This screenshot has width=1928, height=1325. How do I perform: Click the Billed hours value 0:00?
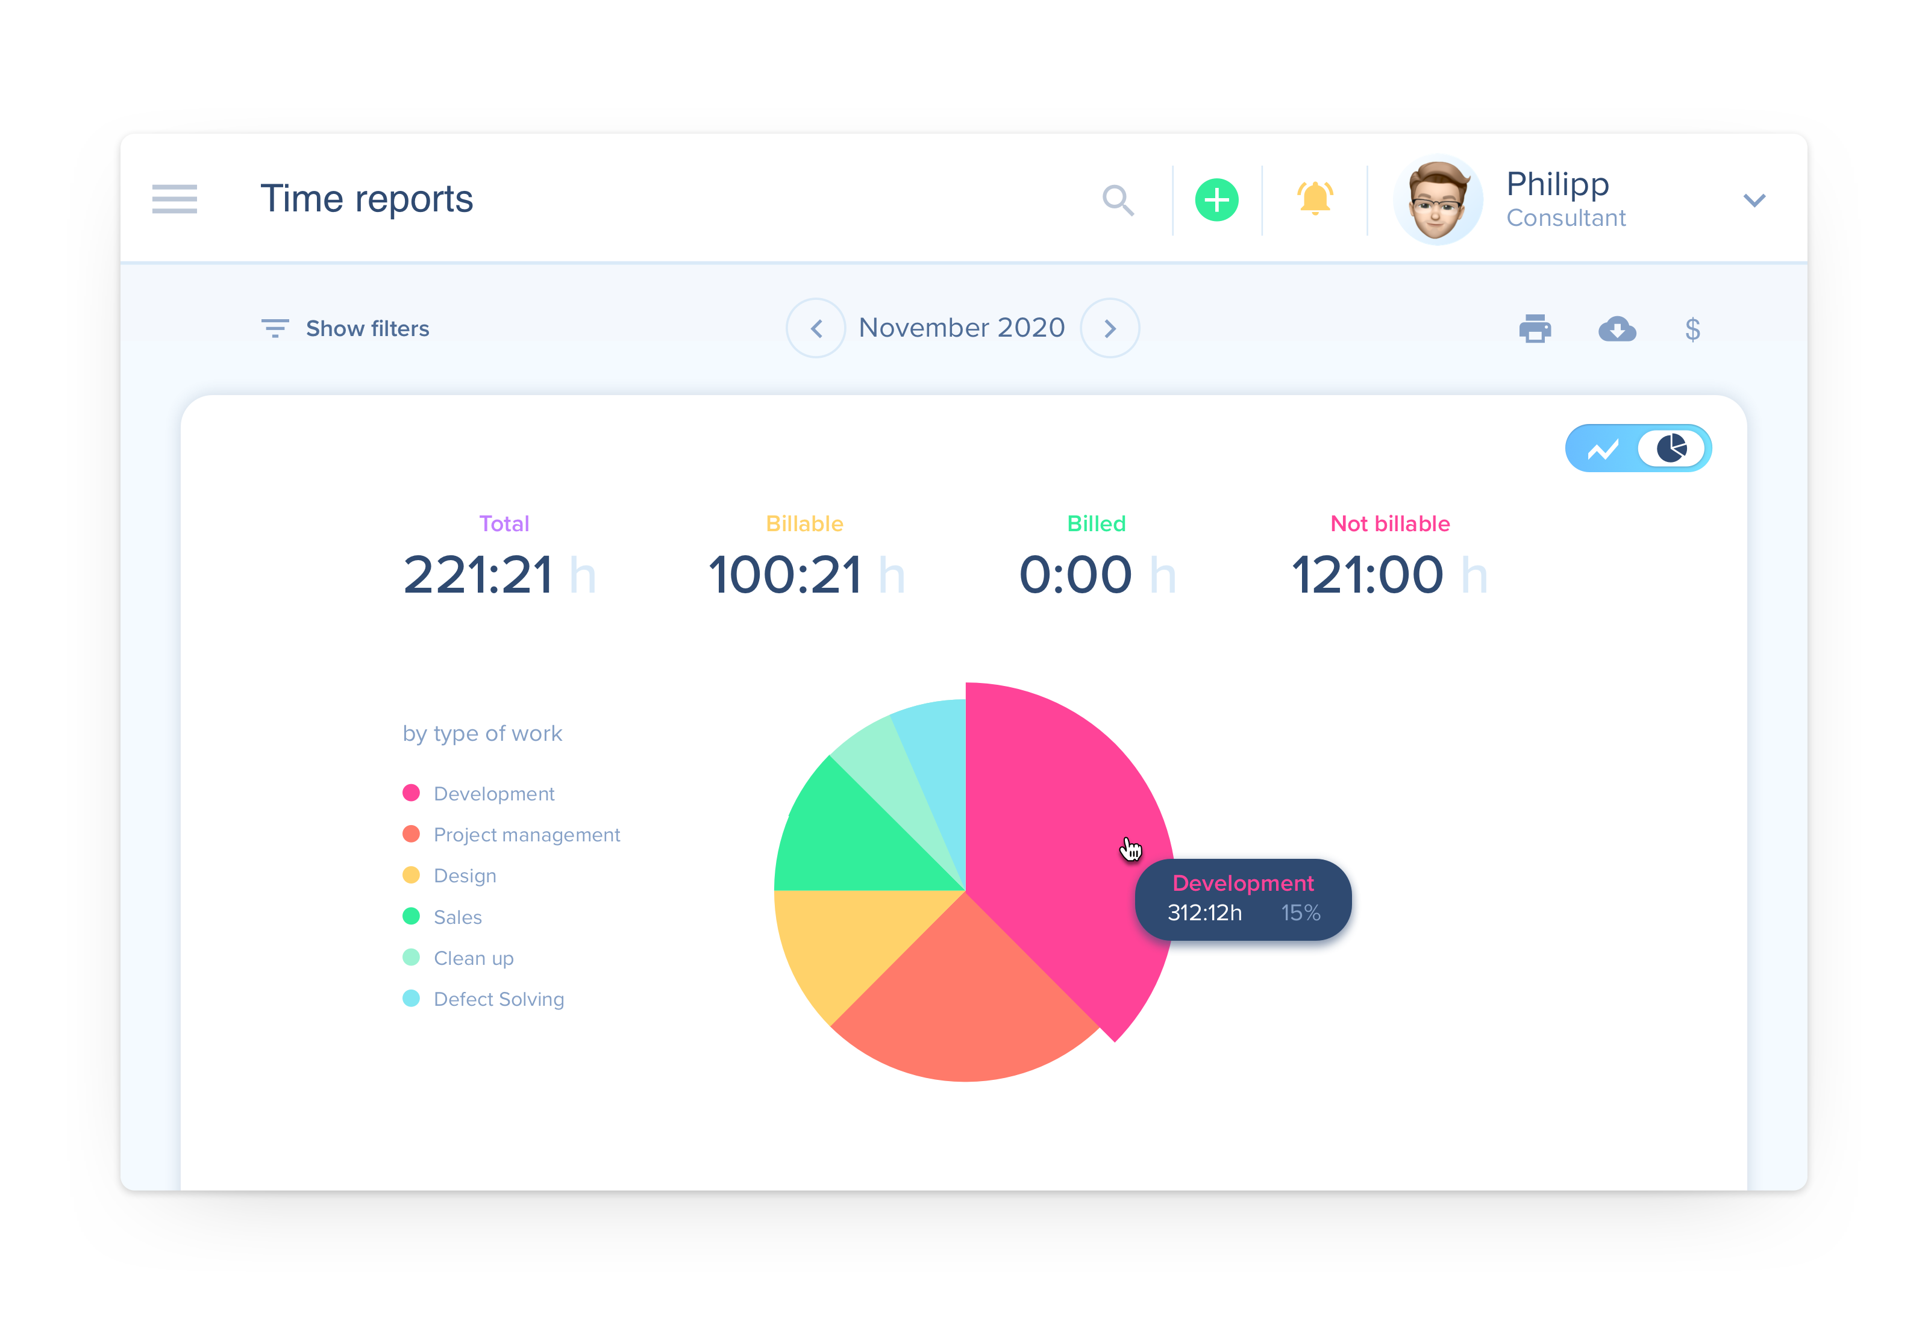tap(1075, 575)
